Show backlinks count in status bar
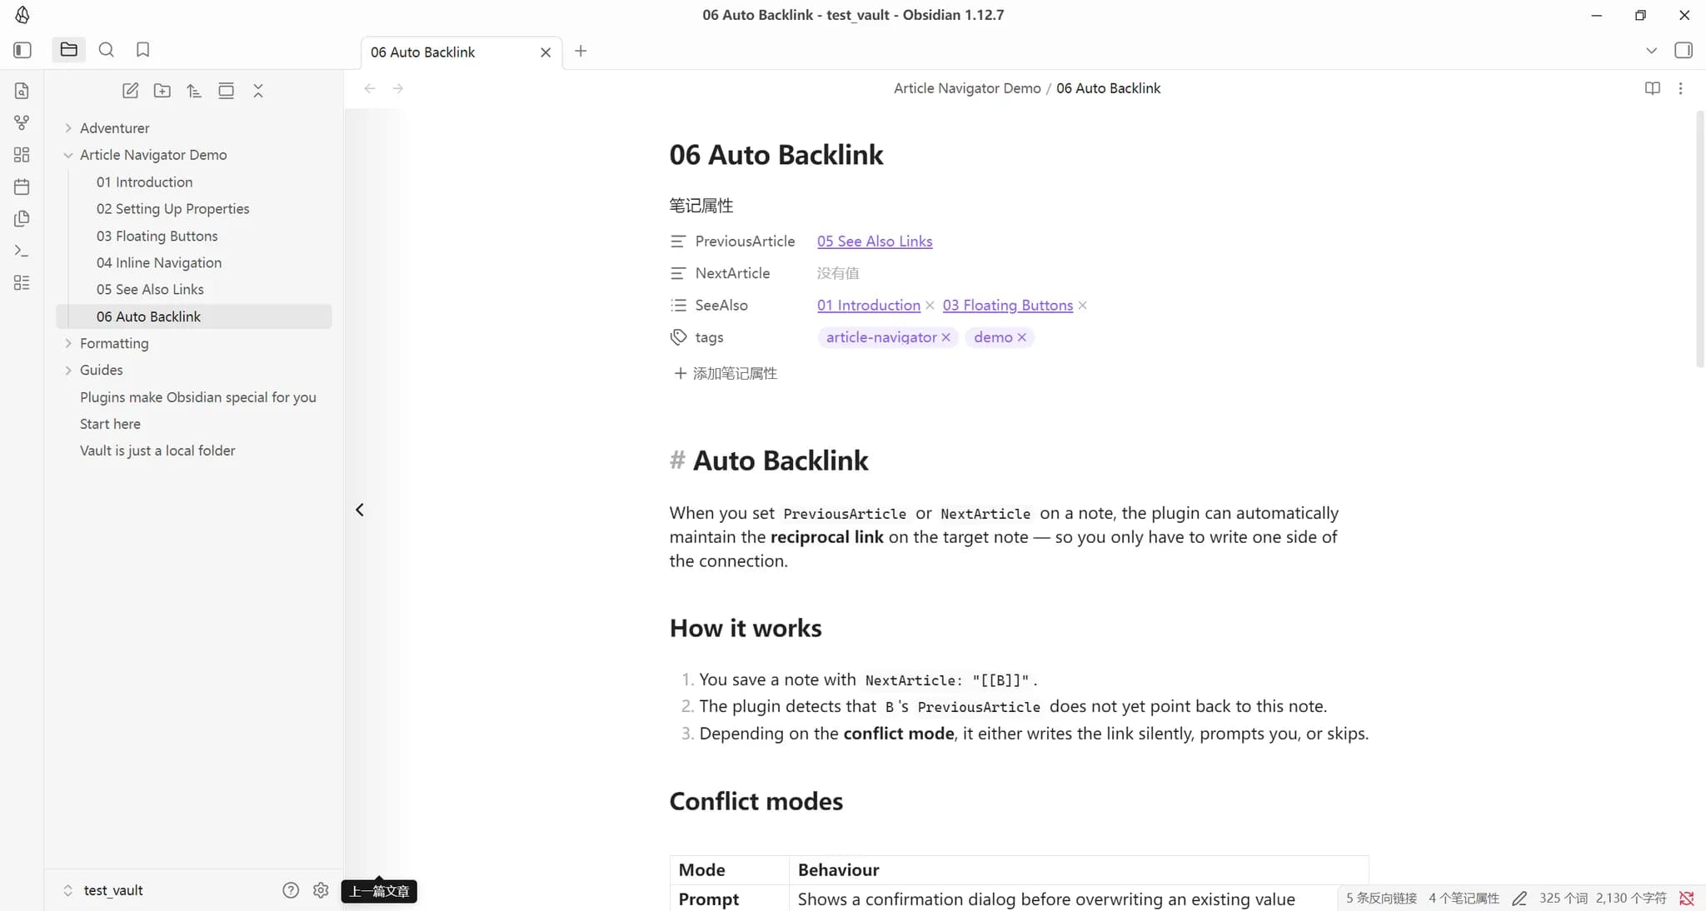Screen dimensions: 1706x911 coord(1381,898)
